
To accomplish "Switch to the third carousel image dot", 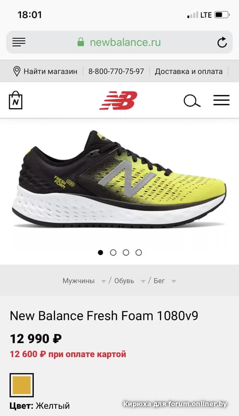I will 126,252.
